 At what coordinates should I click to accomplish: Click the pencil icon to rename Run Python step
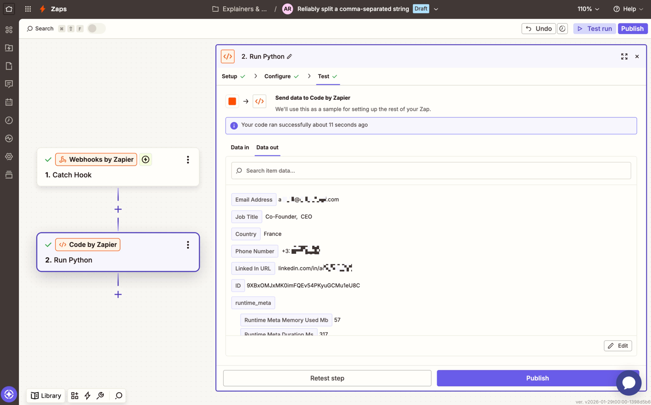[289, 57]
